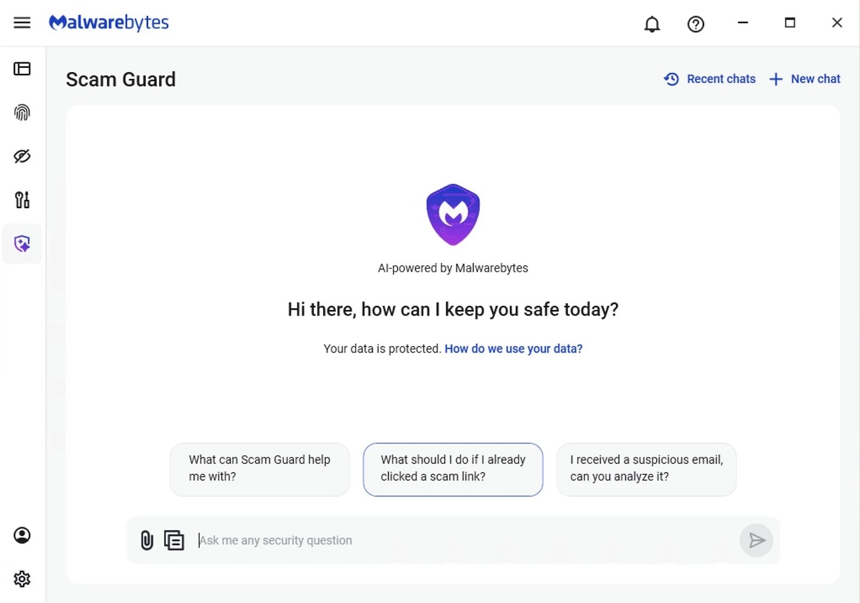Click the notifications bell icon
Viewport: 860px width, 603px height.
tap(652, 24)
